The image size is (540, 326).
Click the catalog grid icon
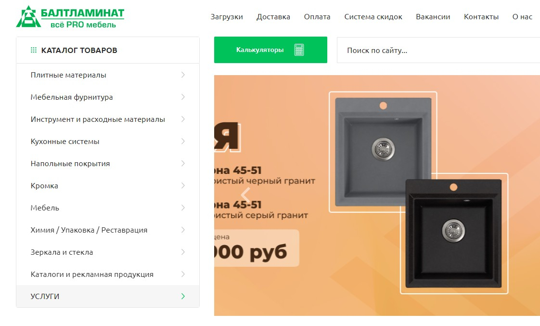[x=34, y=50]
